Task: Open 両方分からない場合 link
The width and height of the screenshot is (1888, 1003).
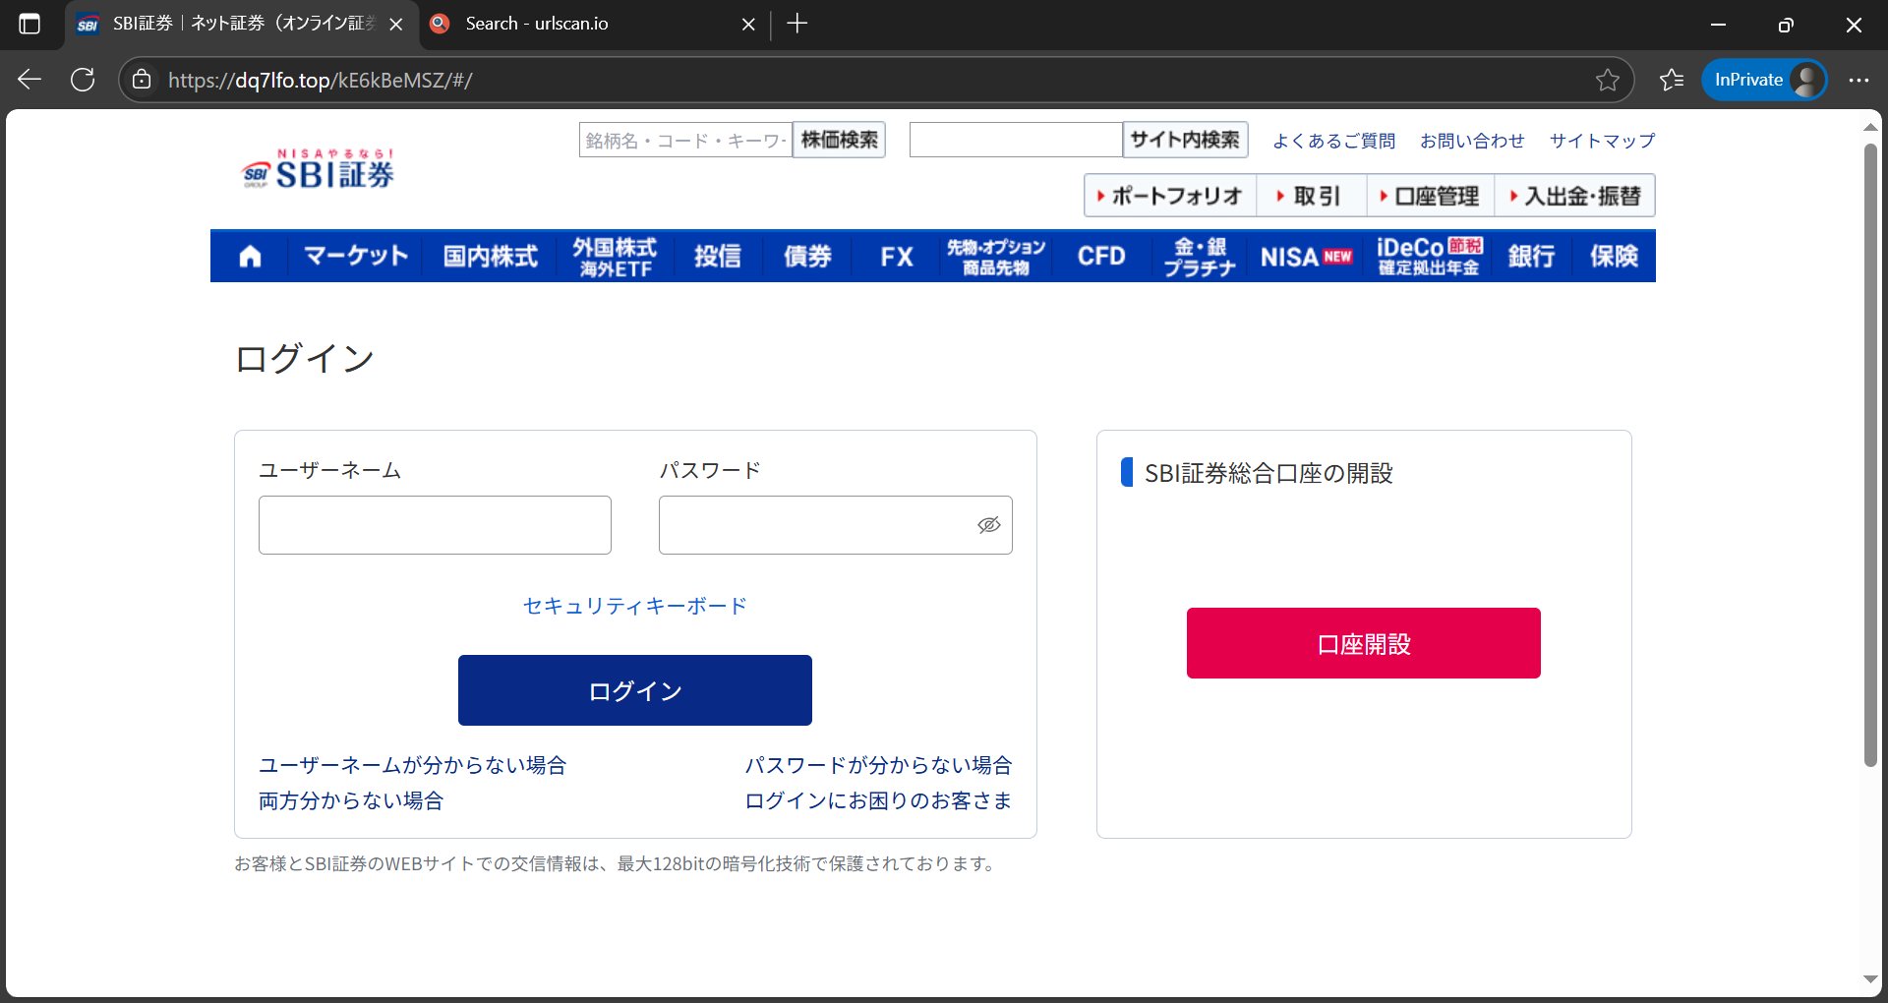Action: click(x=351, y=800)
